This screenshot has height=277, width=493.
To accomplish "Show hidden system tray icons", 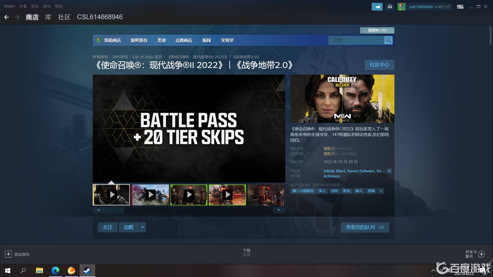I will tap(433, 271).
